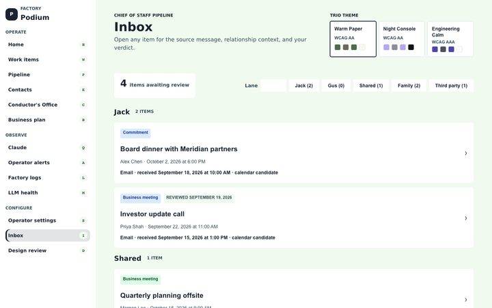Click Warm Paper's brown-gray color swatch
Screen dimensions: 492x308
click(x=346, y=47)
